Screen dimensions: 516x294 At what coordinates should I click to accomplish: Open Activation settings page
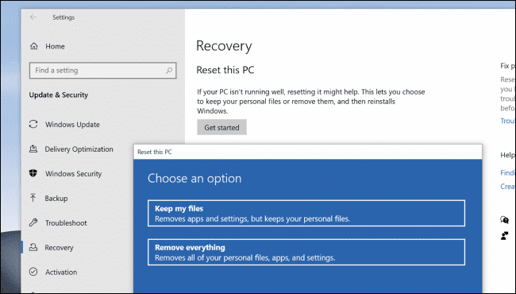tap(61, 273)
